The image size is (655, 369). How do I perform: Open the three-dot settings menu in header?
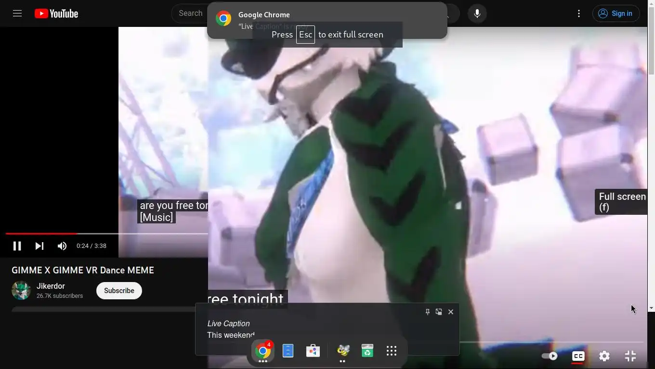pyautogui.click(x=579, y=13)
